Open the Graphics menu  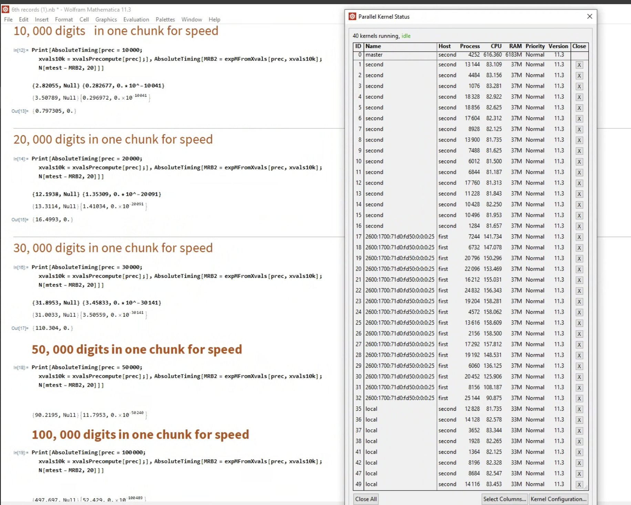coord(106,20)
